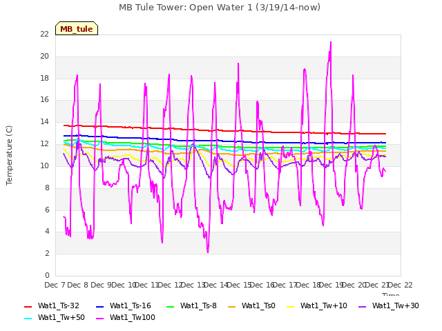442x331 pixels.
Task: Click the Wat1_Tw+30 legend label
Action: 396,305
